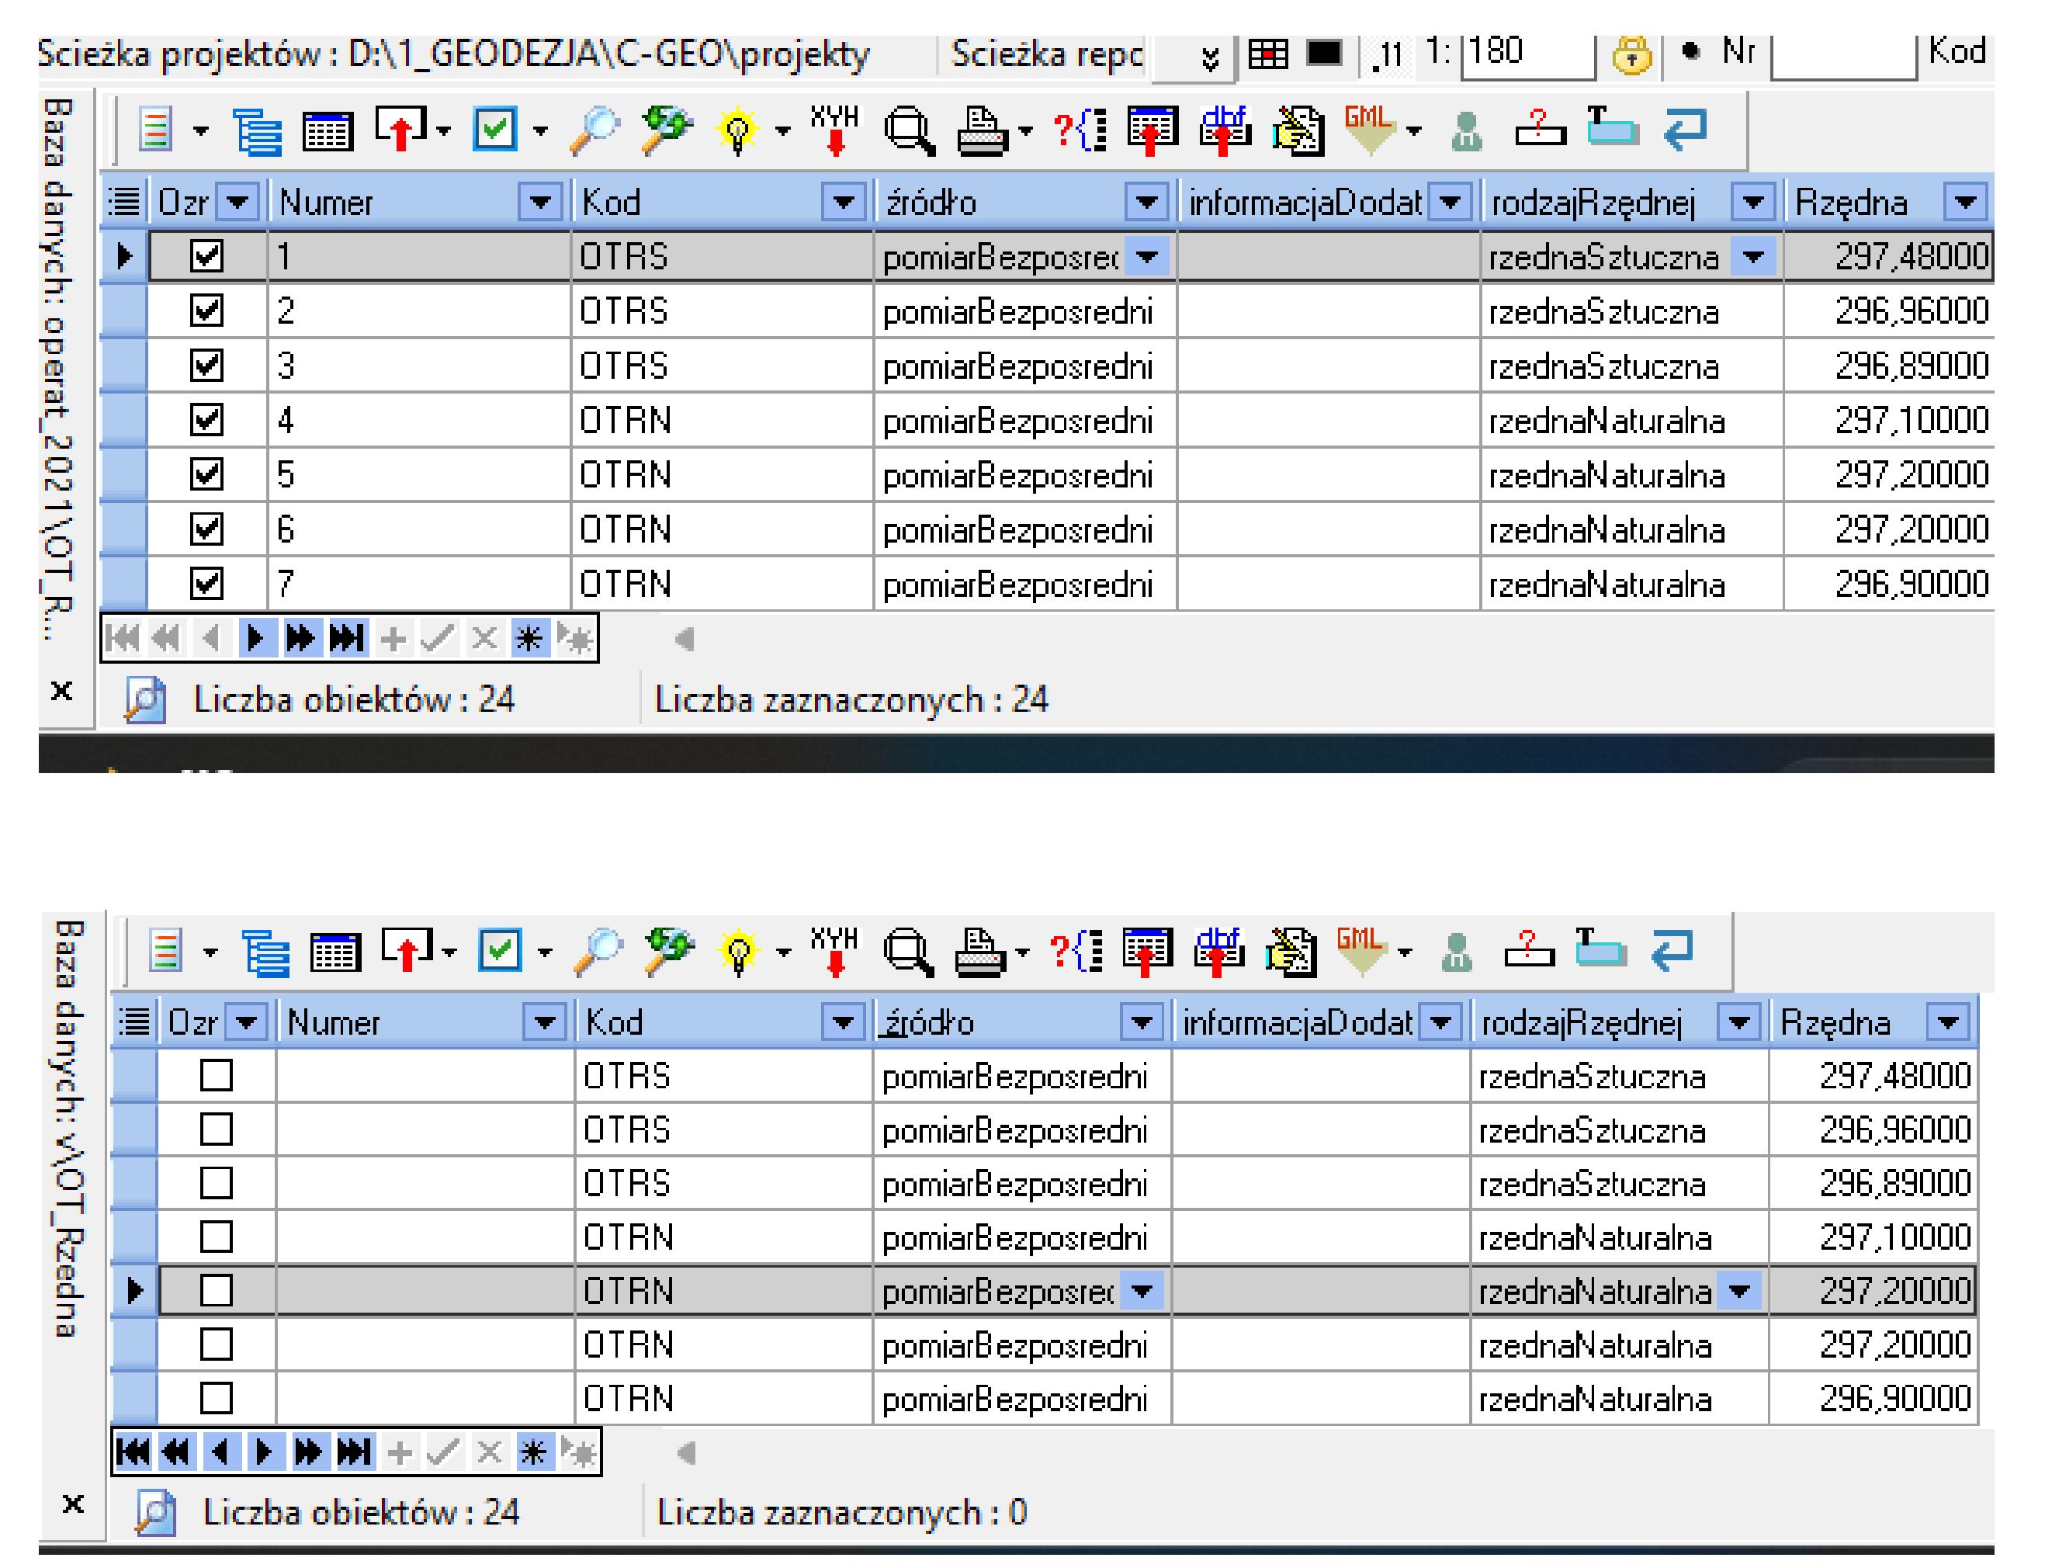This screenshot has width=2045, height=1568.
Task: Click the zoom preview icon in top toolbar
Action: point(910,130)
